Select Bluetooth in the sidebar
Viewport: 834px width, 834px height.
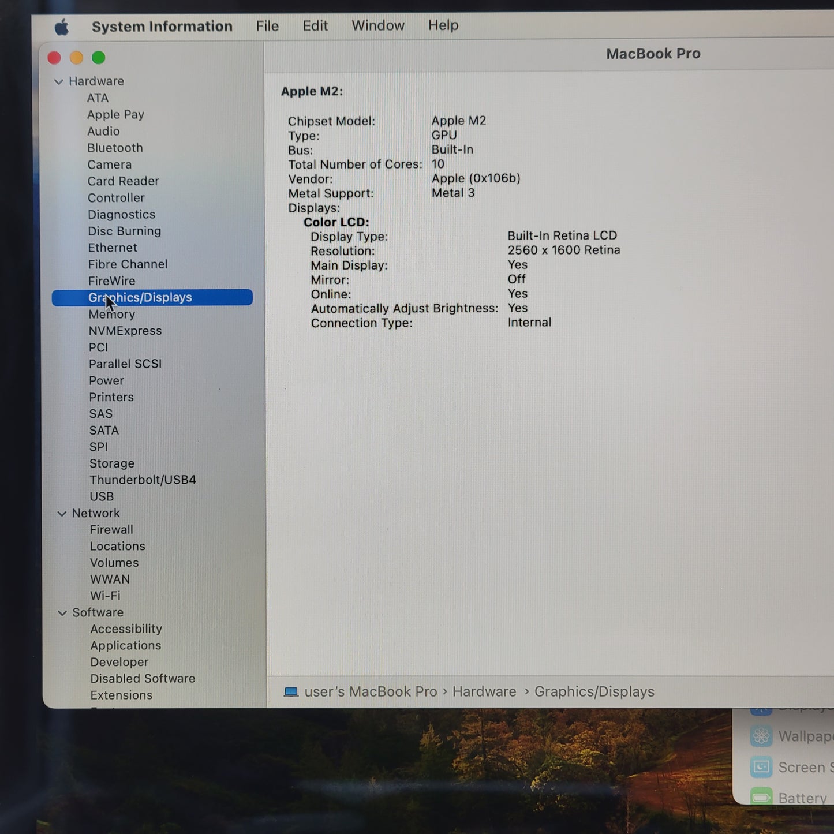(115, 148)
